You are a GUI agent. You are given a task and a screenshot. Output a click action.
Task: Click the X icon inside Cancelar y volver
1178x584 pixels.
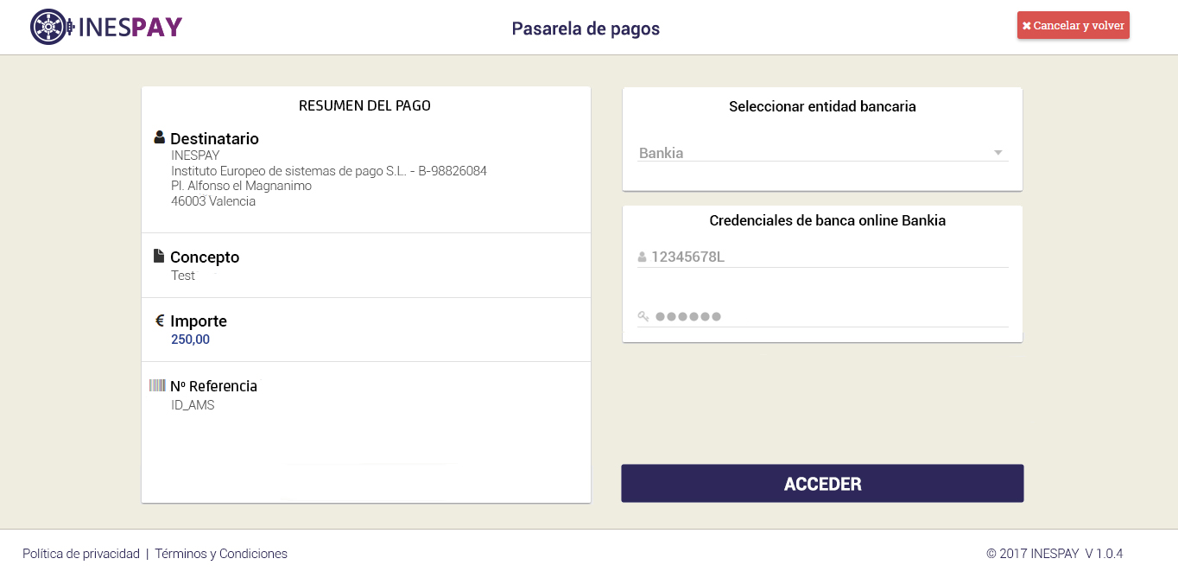1027,25
